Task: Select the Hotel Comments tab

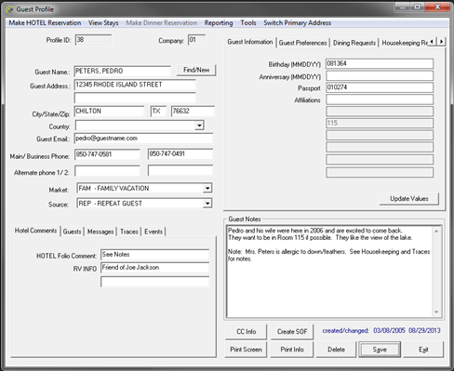Action: click(x=35, y=231)
